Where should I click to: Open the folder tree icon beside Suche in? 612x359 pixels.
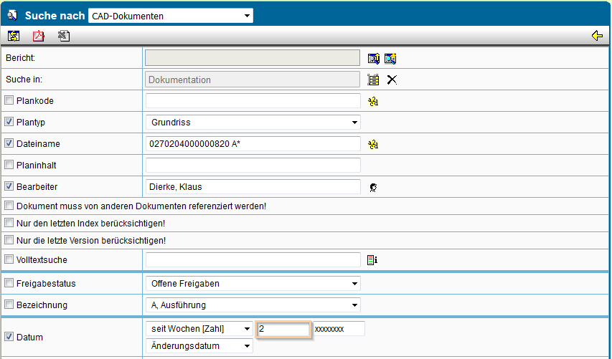point(373,80)
